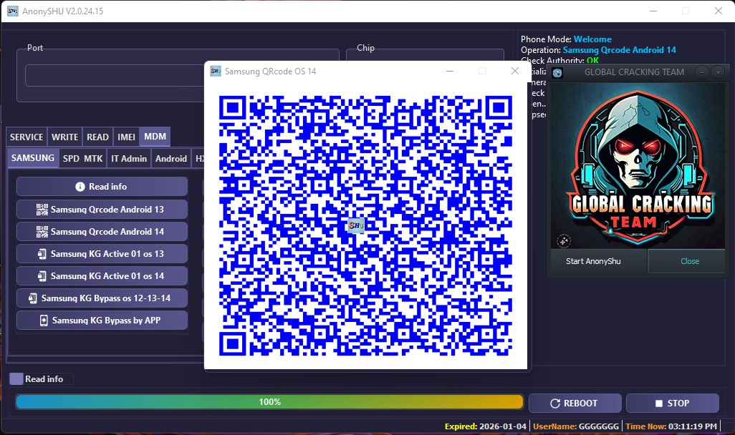The height and width of the screenshot is (435, 735).
Task: Launch Samsung KG Bypass os 12-13-14
Action: [102, 298]
